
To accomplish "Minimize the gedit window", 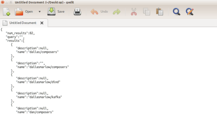I will (x=7, y=2).
